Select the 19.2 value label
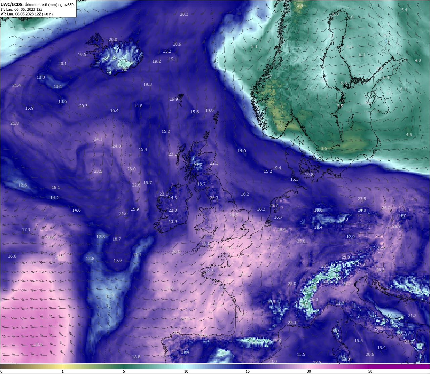Image resolution: width=430 pixels, height=374 pixels. click(157, 61)
